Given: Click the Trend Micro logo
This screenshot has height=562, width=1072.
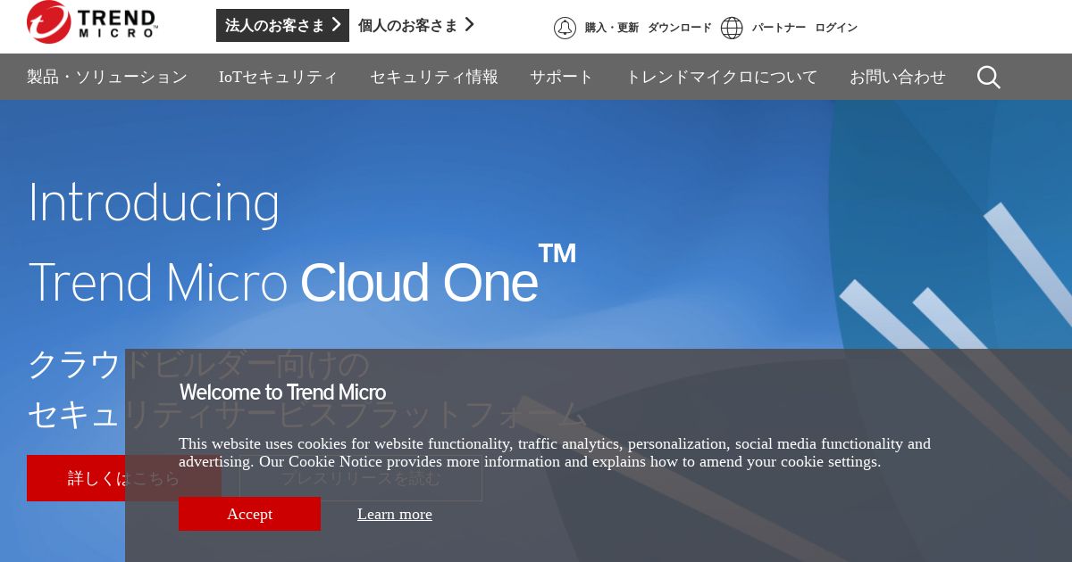Looking at the screenshot, I should click(x=92, y=22).
